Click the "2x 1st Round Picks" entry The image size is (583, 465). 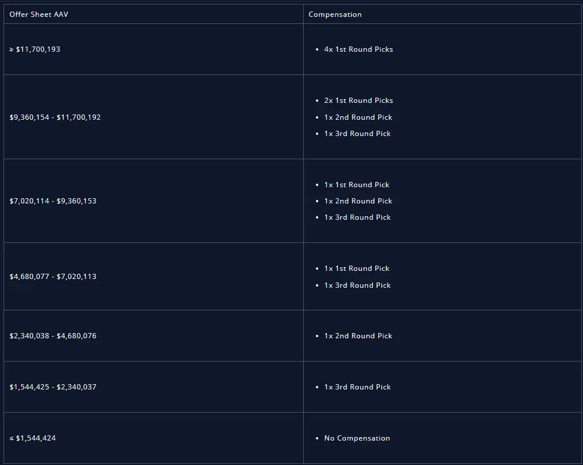(358, 101)
